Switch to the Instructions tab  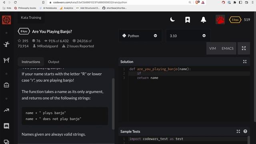point(31,62)
